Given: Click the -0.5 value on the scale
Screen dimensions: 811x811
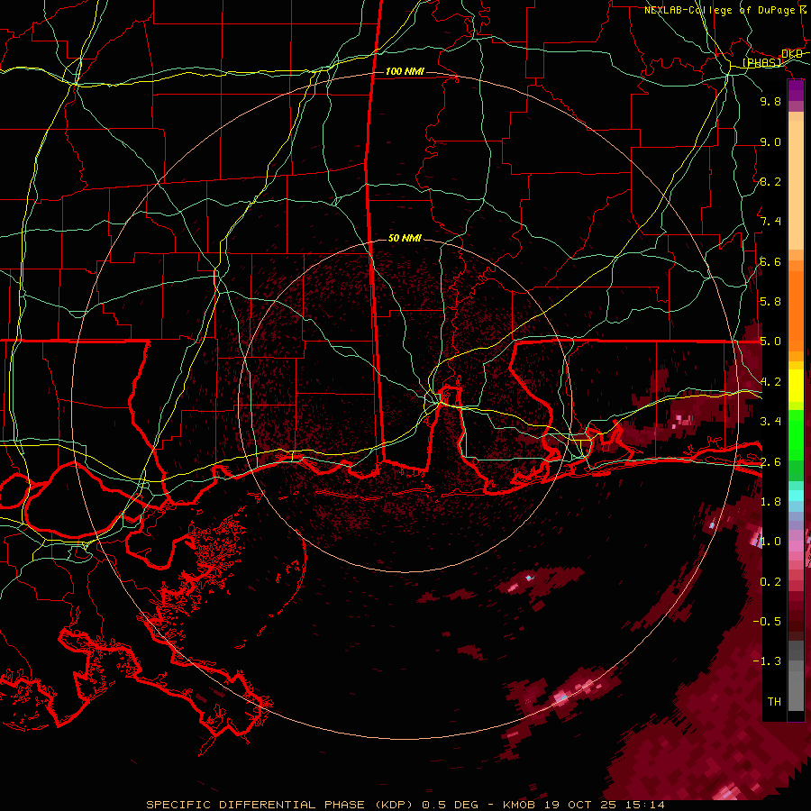Looking at the screenshot, I should coord(767,622).
